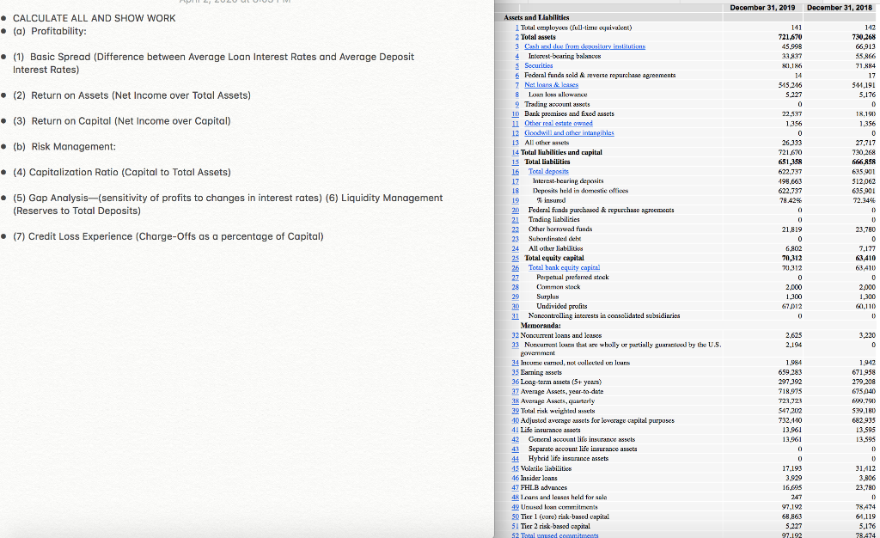880x538 pixels.
Task: Click the 78.42% insured value
Action: click(x=791, y=200)
